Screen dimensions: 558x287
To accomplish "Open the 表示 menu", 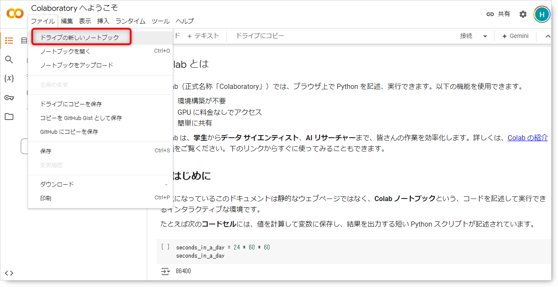I will tap(85, 21).
